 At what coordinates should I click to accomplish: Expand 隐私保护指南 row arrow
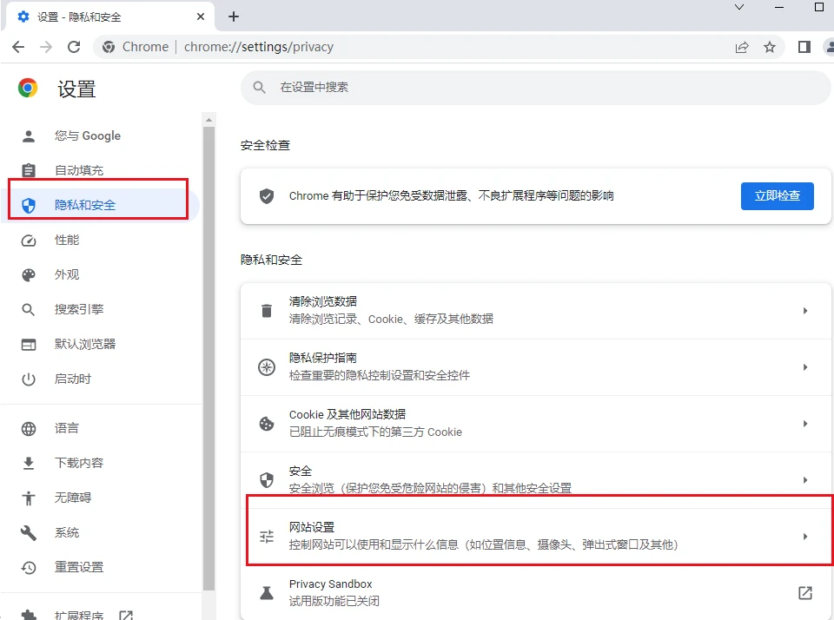point(804,367)
